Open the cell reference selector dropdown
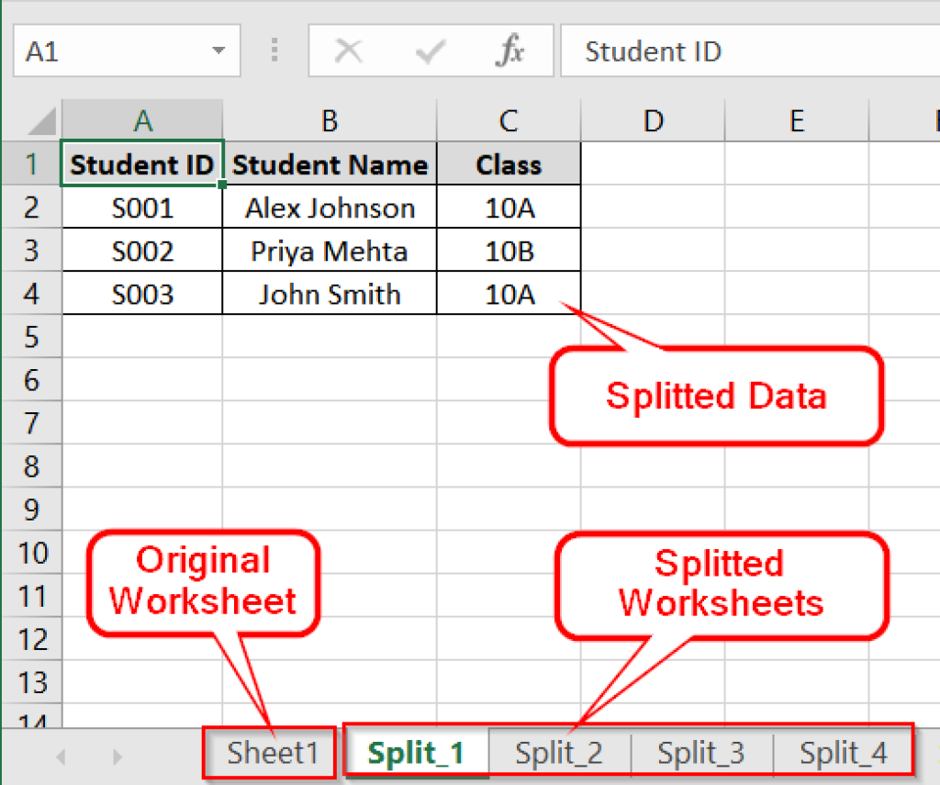The image size is (940, 785). (x=218, y=50)
